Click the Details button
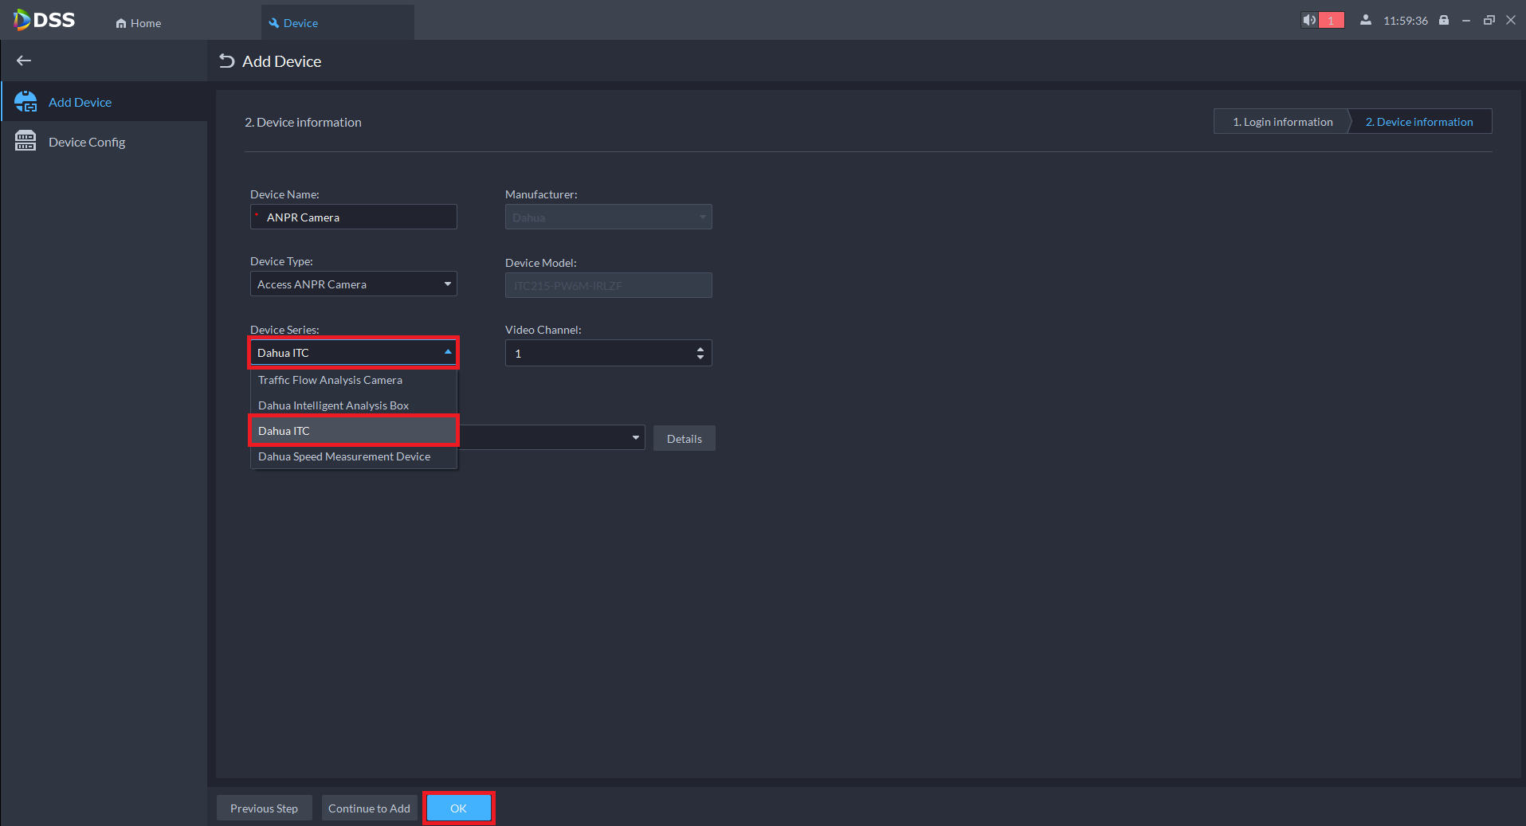 tap(685, 439)
